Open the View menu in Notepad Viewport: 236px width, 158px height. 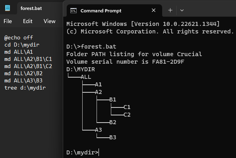coord(50,21)
